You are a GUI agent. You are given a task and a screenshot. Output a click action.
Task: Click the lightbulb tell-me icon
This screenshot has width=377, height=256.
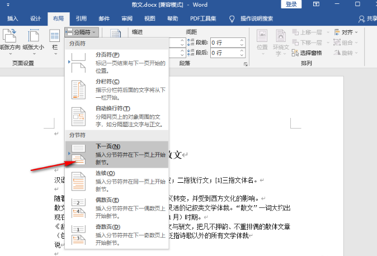coord(232,19)
